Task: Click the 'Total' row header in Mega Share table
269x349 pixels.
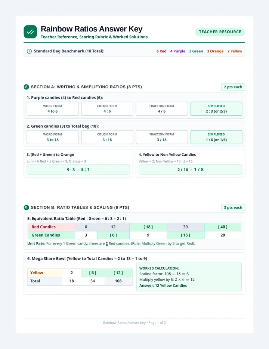Action: click(x=45, y=281)
